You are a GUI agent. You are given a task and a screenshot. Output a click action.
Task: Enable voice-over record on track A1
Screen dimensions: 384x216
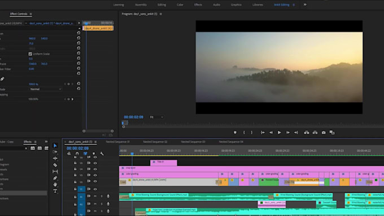tap(108, 196)
